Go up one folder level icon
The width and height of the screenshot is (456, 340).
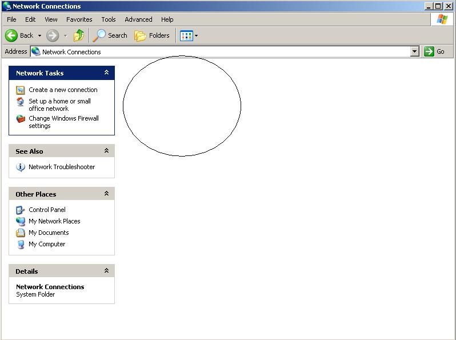pos(79,35)
